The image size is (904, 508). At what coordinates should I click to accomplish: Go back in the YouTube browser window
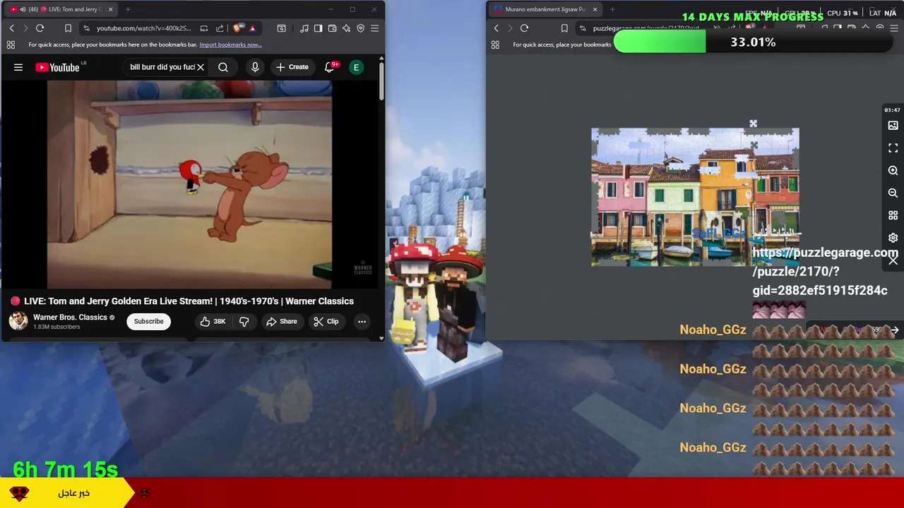(11, 28)
